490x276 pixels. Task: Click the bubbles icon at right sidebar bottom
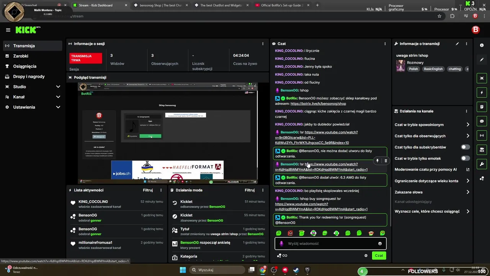[x=482, y=178]
